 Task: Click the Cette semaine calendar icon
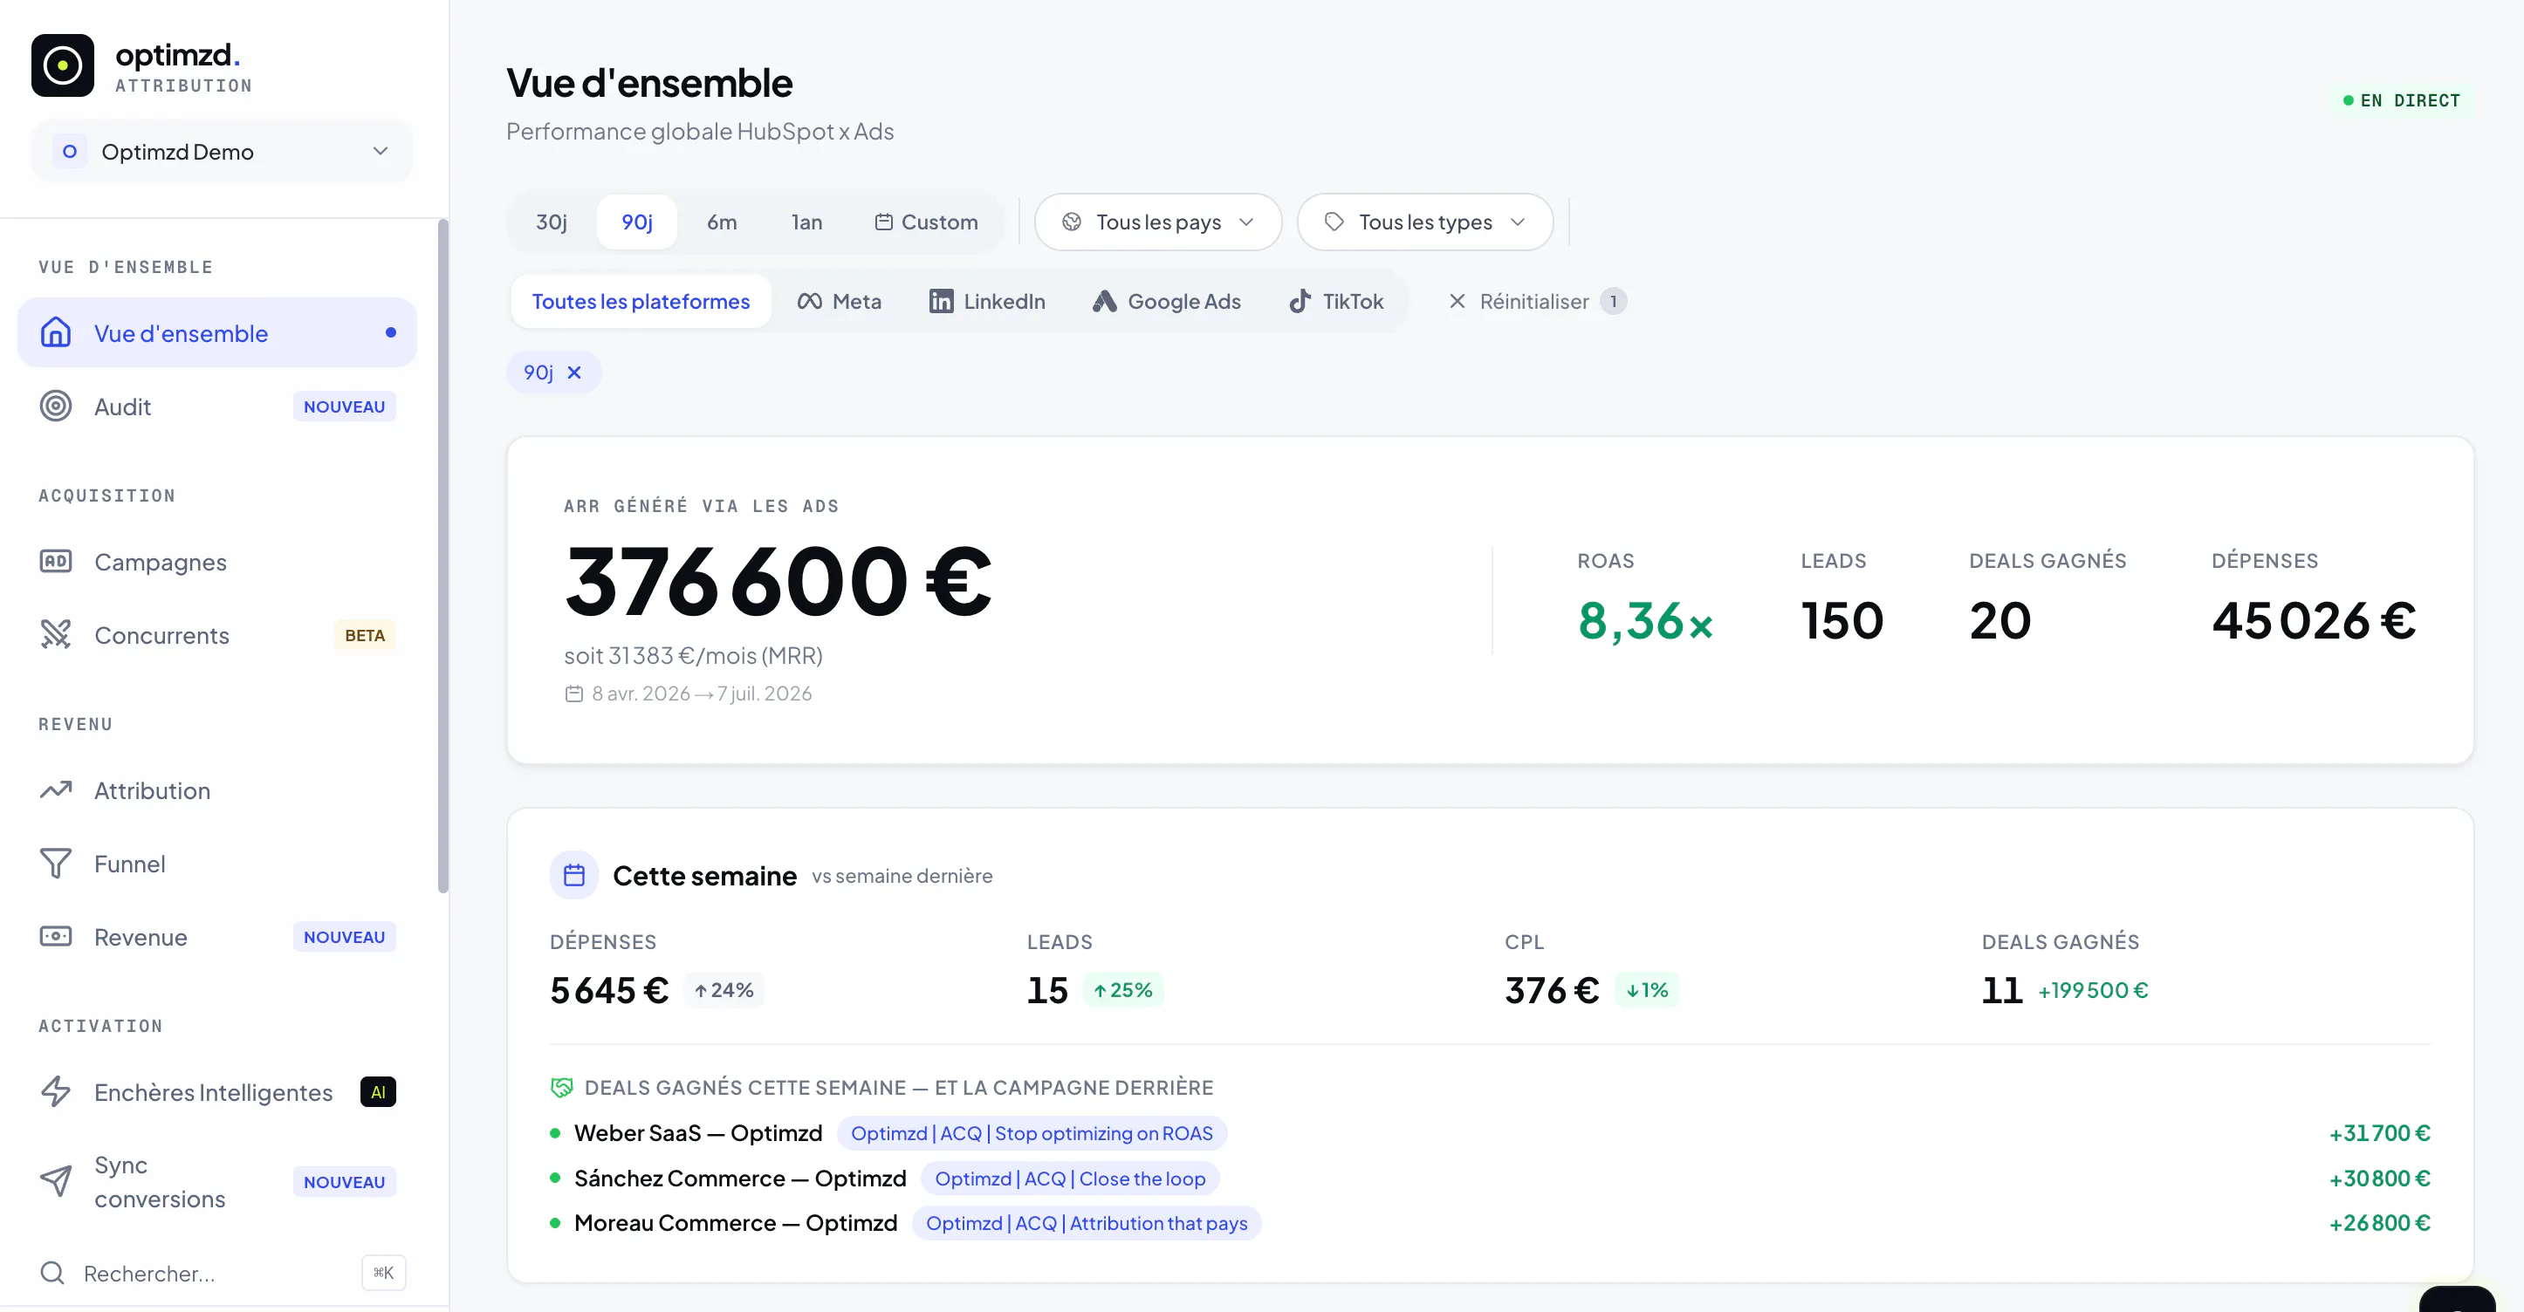click(x=574, y=875)
